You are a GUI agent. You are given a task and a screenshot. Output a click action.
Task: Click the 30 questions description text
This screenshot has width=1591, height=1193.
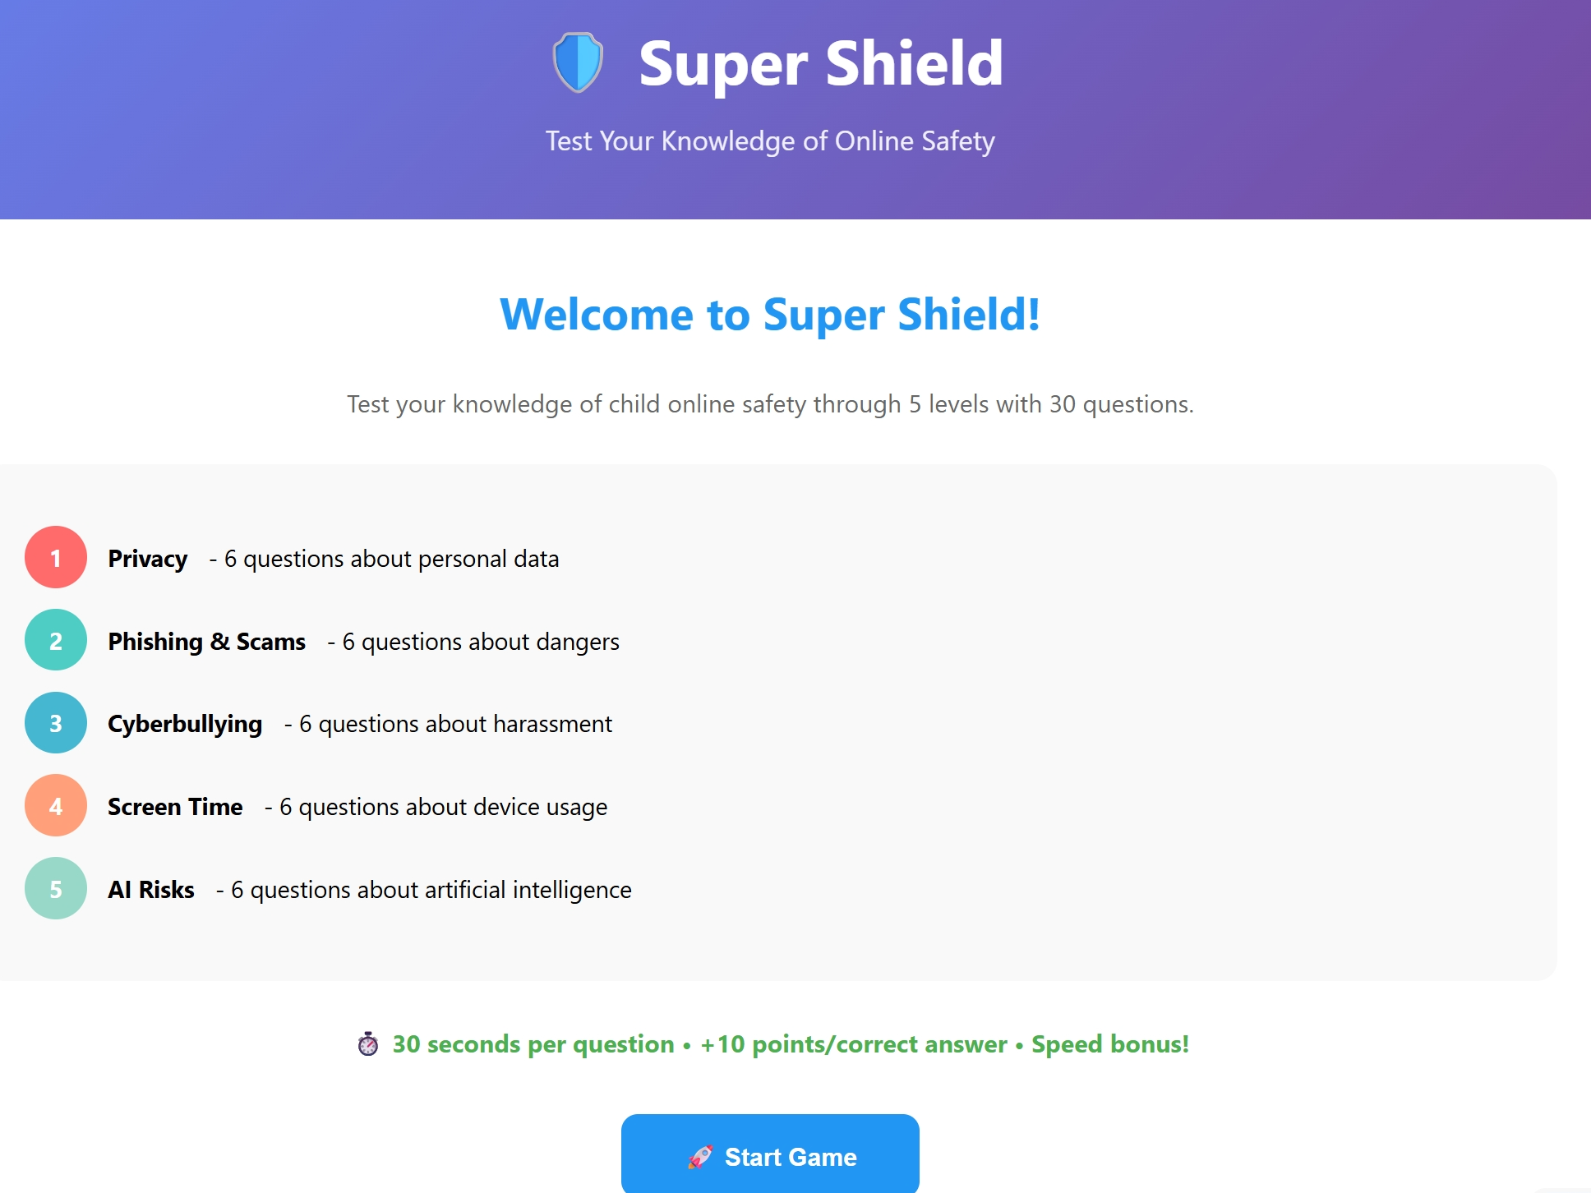point(769,403)
